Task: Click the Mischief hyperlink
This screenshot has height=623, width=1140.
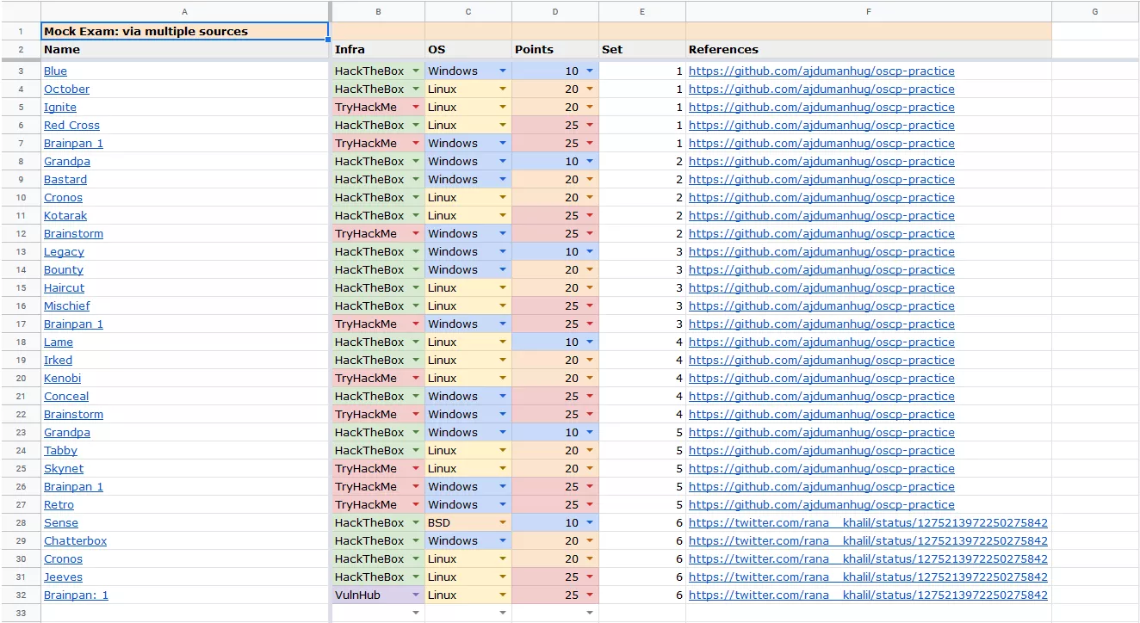Action: click(x=66, y=306)
